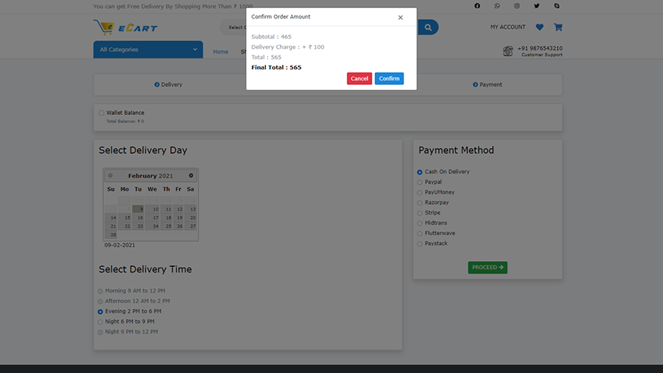Image resolution: width=663 pixels, height=373 pixels.
Task: Choose Morning 9 AM to 12 PM slot
Action: coord(101,291)
